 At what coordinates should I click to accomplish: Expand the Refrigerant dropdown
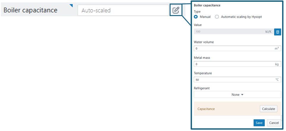237,95
